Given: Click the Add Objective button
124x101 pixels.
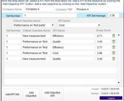Looking at the screenshot, I should 31,94.
